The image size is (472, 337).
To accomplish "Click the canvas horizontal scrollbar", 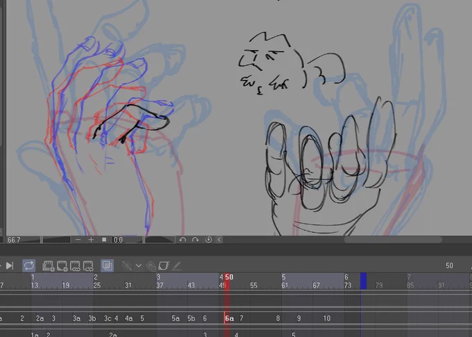I will [x=393, y=240].
